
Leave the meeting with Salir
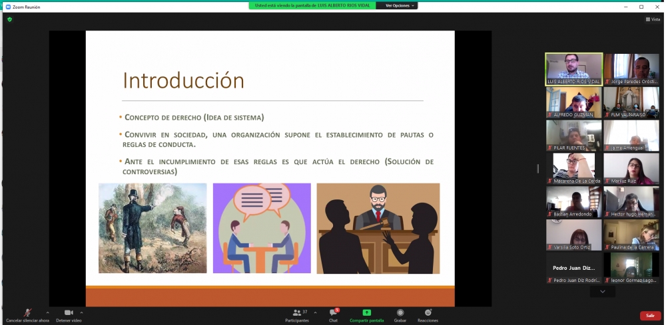[x=650, y=316]
